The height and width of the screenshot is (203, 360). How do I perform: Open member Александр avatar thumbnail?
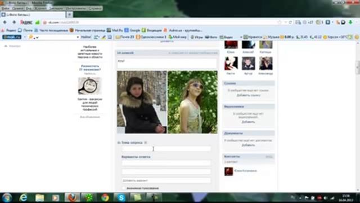(265, 64)
